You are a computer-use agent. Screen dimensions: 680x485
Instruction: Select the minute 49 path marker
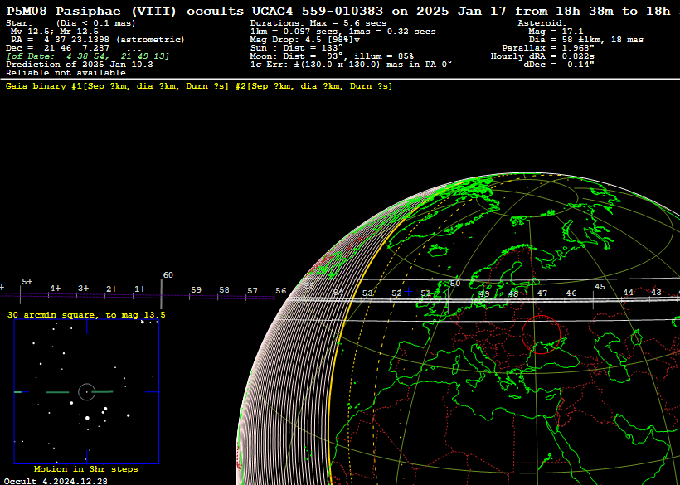pos(484,293)
